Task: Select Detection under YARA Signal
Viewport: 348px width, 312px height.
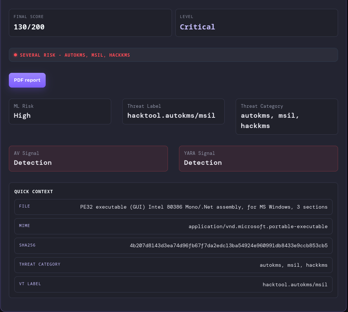Action: click(203, 163)
